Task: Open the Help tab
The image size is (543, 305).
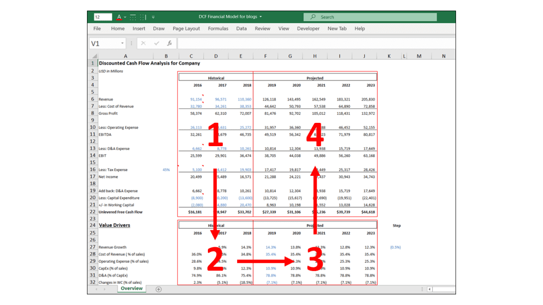Action: click(360, 29)
